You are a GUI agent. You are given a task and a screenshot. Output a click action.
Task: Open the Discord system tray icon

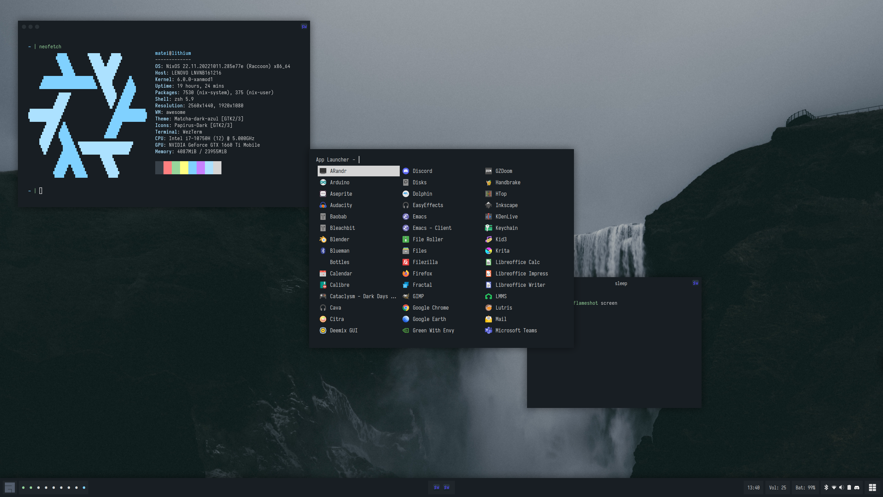click(857, 487)
